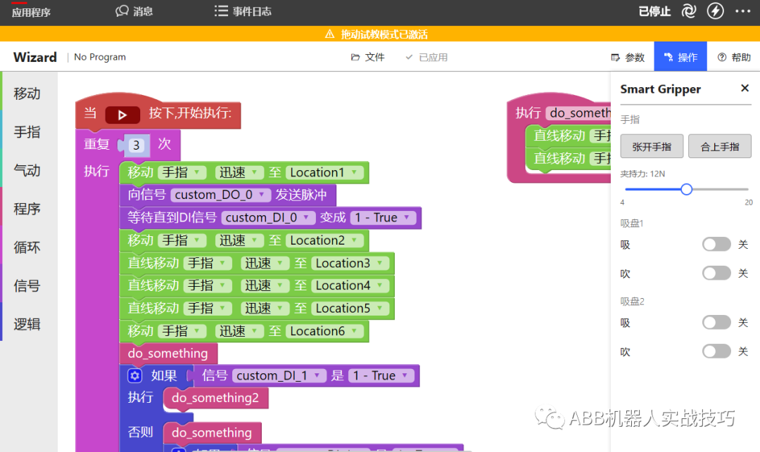The image size is (760, 452).
Task: Select the 逻辑 block category
Action: coord(29,324)
